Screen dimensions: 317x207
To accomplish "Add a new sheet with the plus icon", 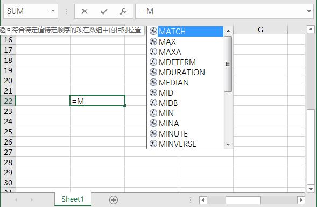I will tap(114, 200).
